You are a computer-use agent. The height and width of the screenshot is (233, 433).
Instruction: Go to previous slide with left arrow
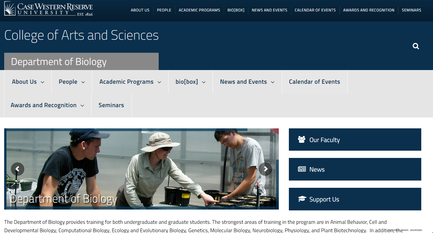point(18,169)
